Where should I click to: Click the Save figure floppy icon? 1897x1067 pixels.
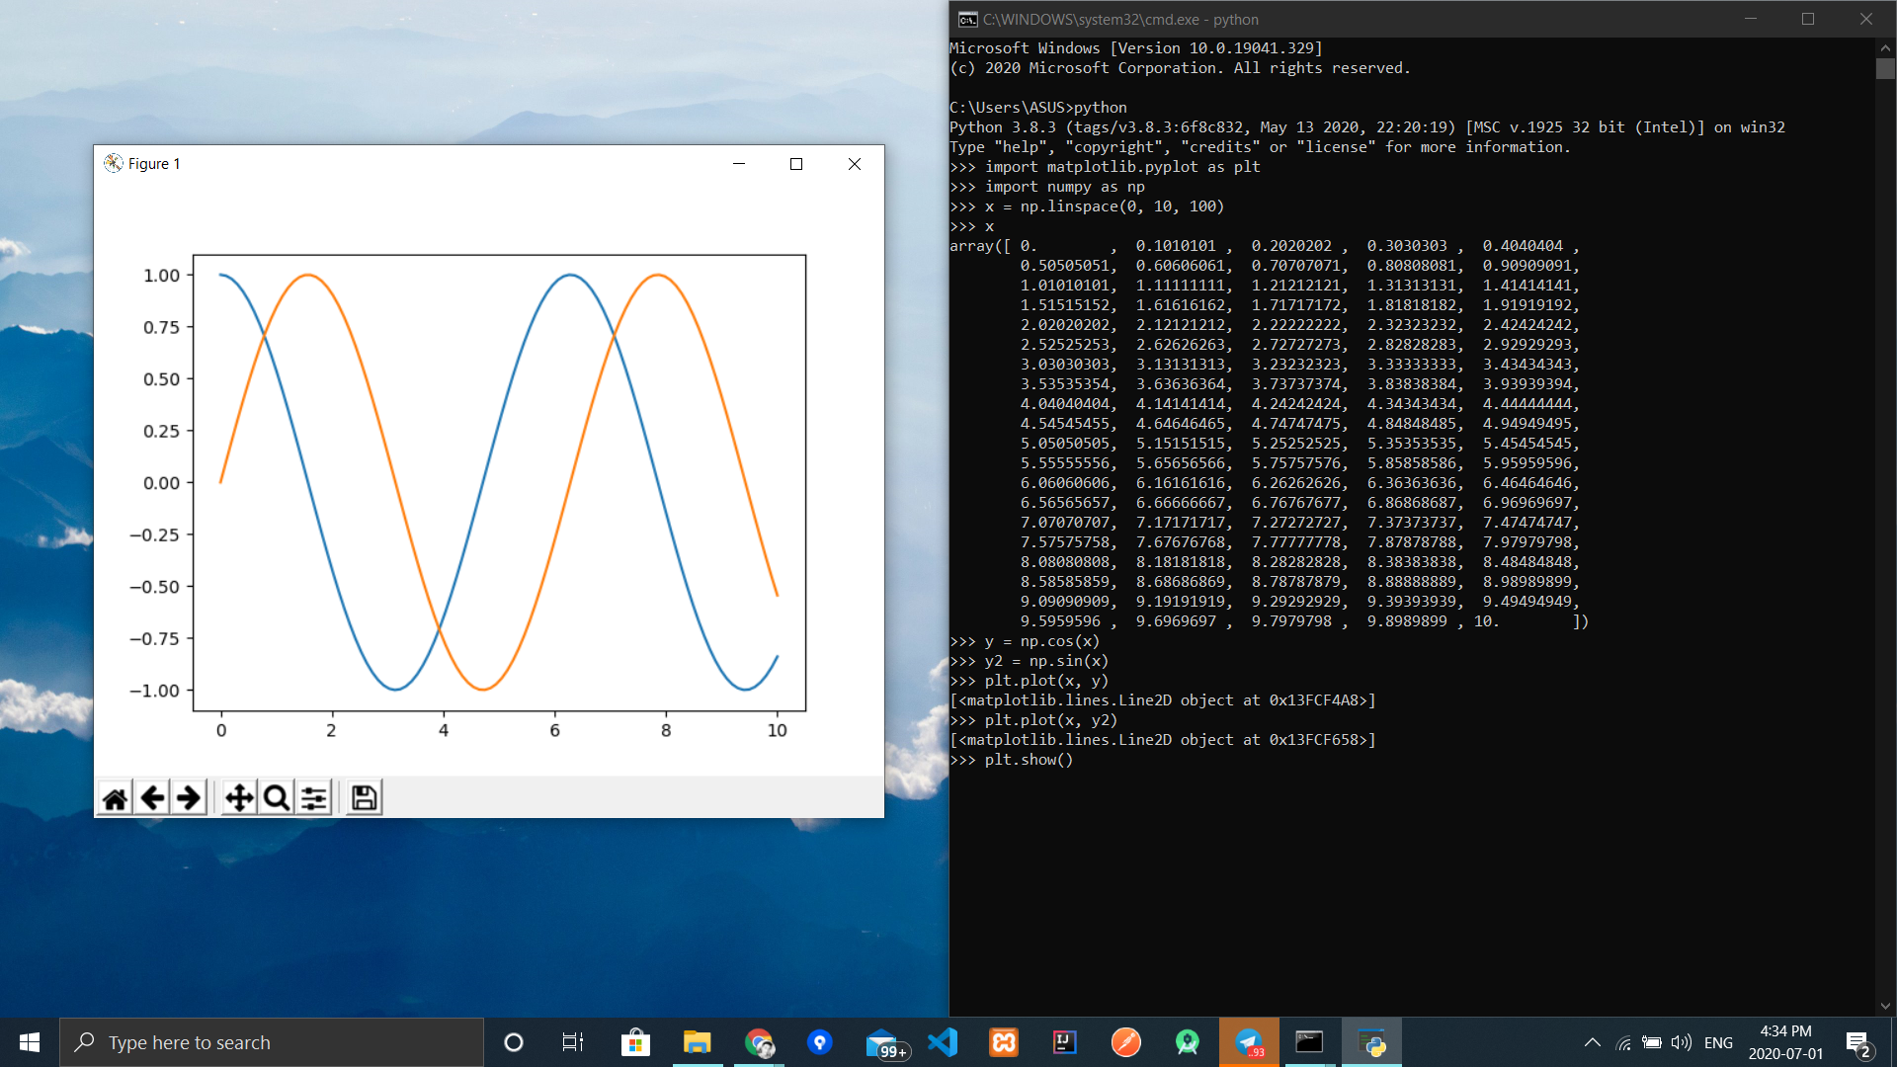(x=364, y=797)
